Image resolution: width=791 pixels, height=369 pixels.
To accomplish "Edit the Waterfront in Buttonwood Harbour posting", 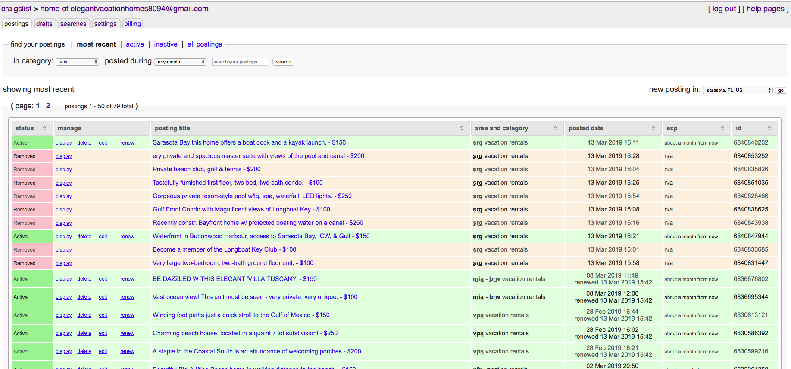I will (103, 237).
